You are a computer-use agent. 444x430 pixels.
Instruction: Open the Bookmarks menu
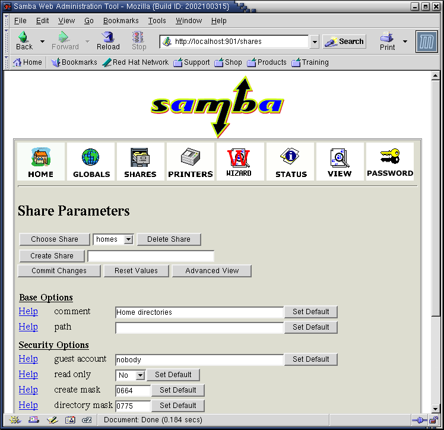coord(121,21)
